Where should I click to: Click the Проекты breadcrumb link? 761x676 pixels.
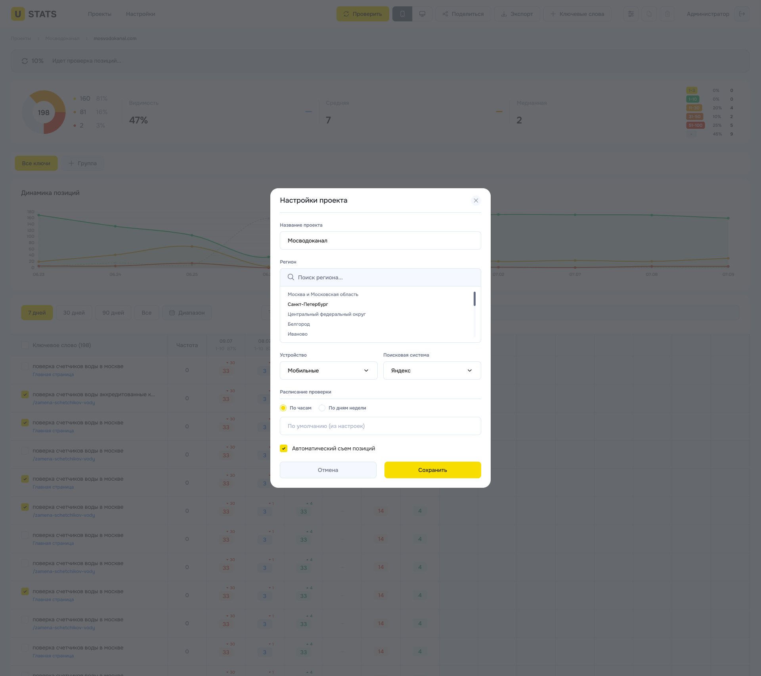[21, 38]
